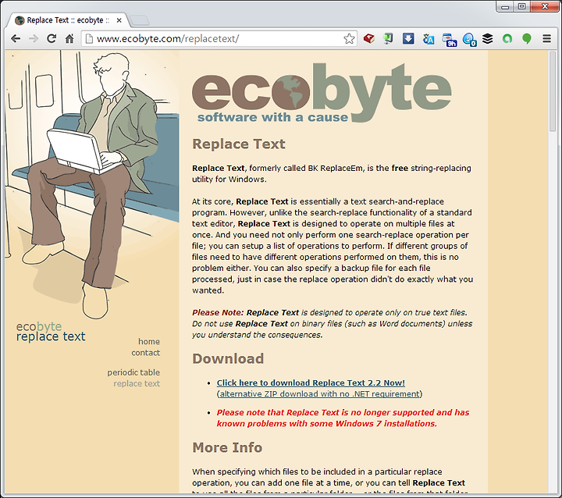
Task: Open the blue download arrow extension
Action: click(x=408, y=38)
